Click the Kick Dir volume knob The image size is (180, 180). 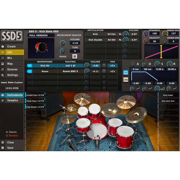click(x=87, y=66)
